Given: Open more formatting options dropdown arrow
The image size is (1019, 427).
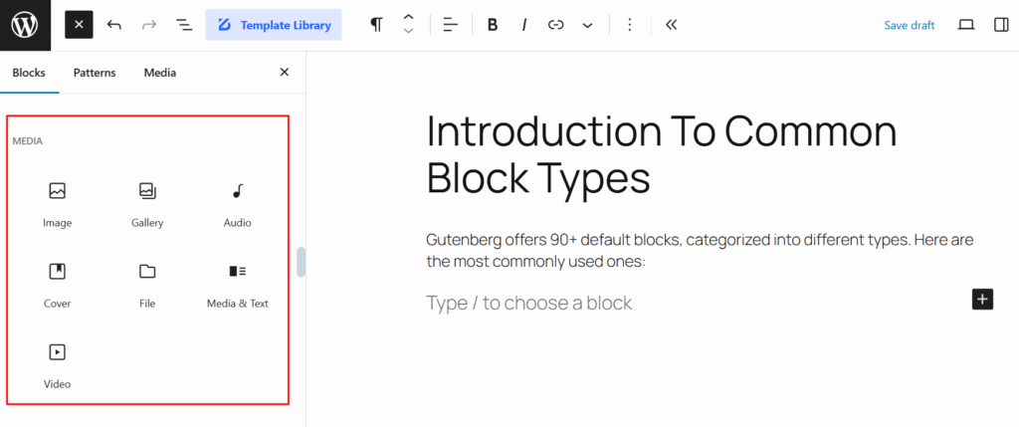Looking at the screenshot, I should pyautogui.click(x=587, y=25).
